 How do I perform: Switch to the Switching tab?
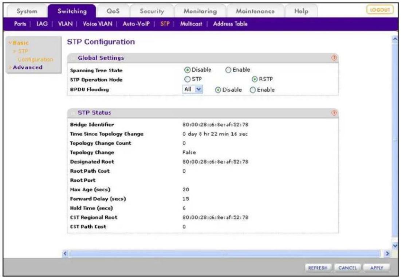[72, 11]
